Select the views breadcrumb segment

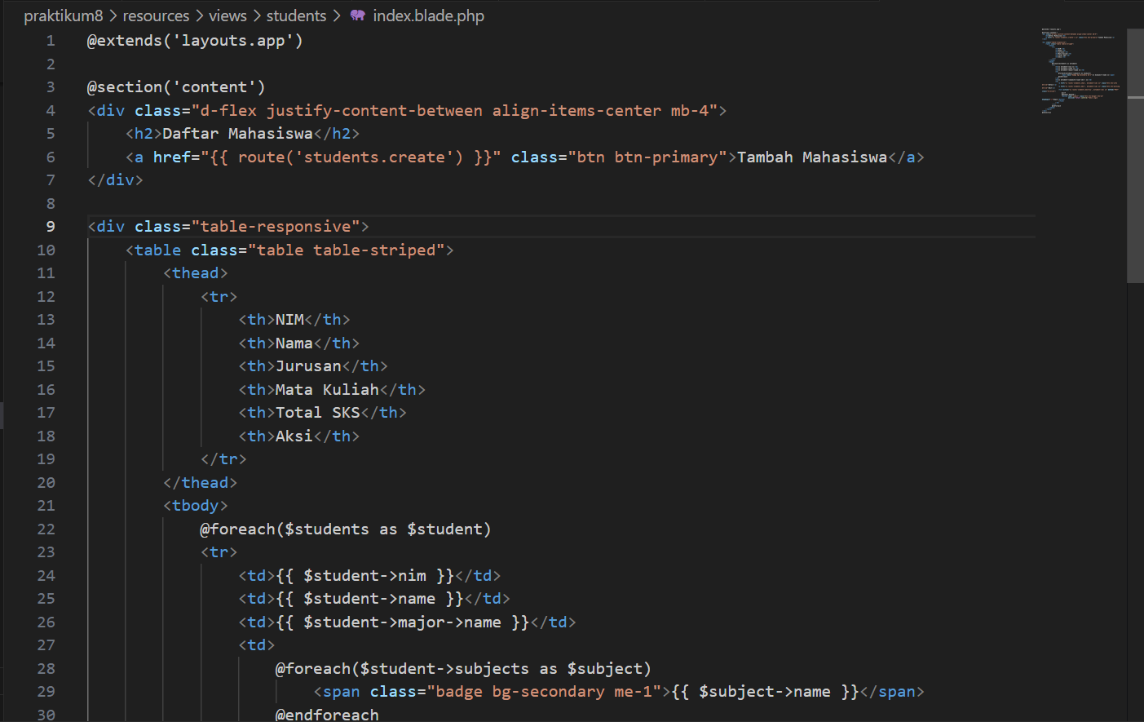pyautogui.click(x=227, y=16)
